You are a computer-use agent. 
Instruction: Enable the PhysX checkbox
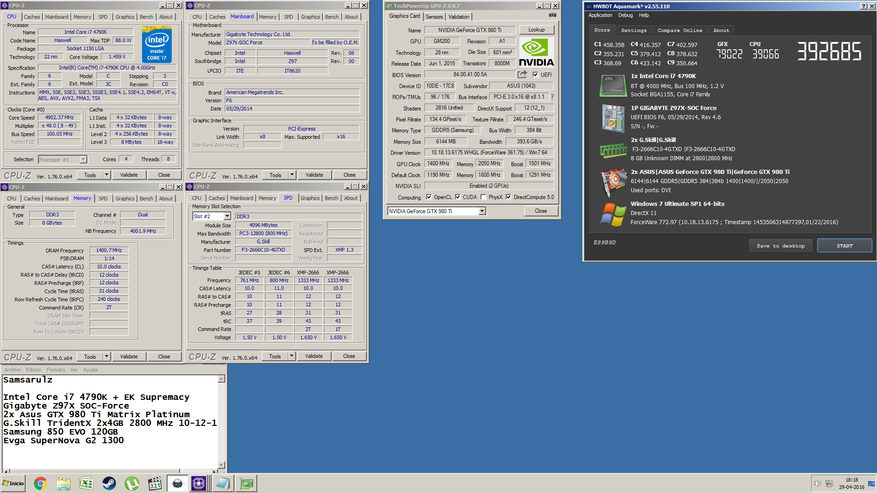click(483, 197)
